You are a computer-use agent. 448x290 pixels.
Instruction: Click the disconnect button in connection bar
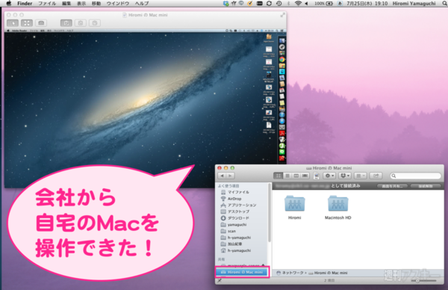[426, 186]
